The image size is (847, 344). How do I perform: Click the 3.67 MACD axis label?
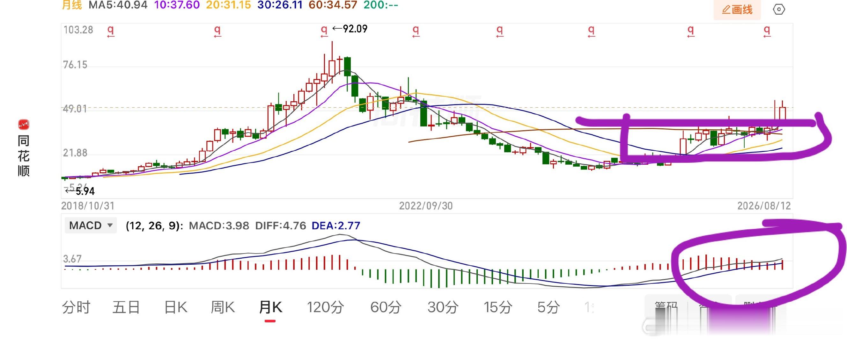point(72,259)
